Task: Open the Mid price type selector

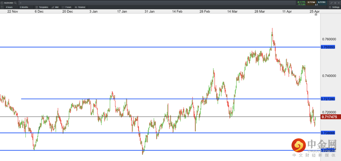Action: (x=55, y=7)
